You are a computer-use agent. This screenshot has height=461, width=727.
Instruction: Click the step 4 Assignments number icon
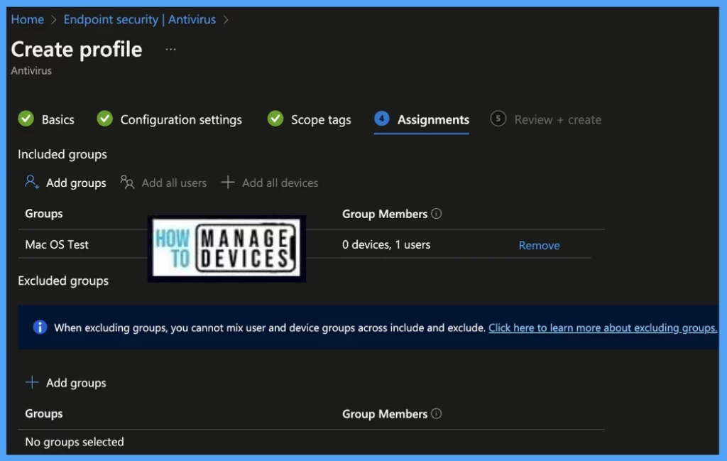coord(382,119)
